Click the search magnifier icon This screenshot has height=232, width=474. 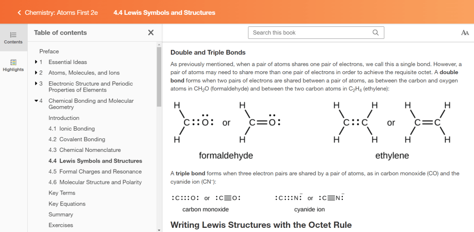pos(375,32)
